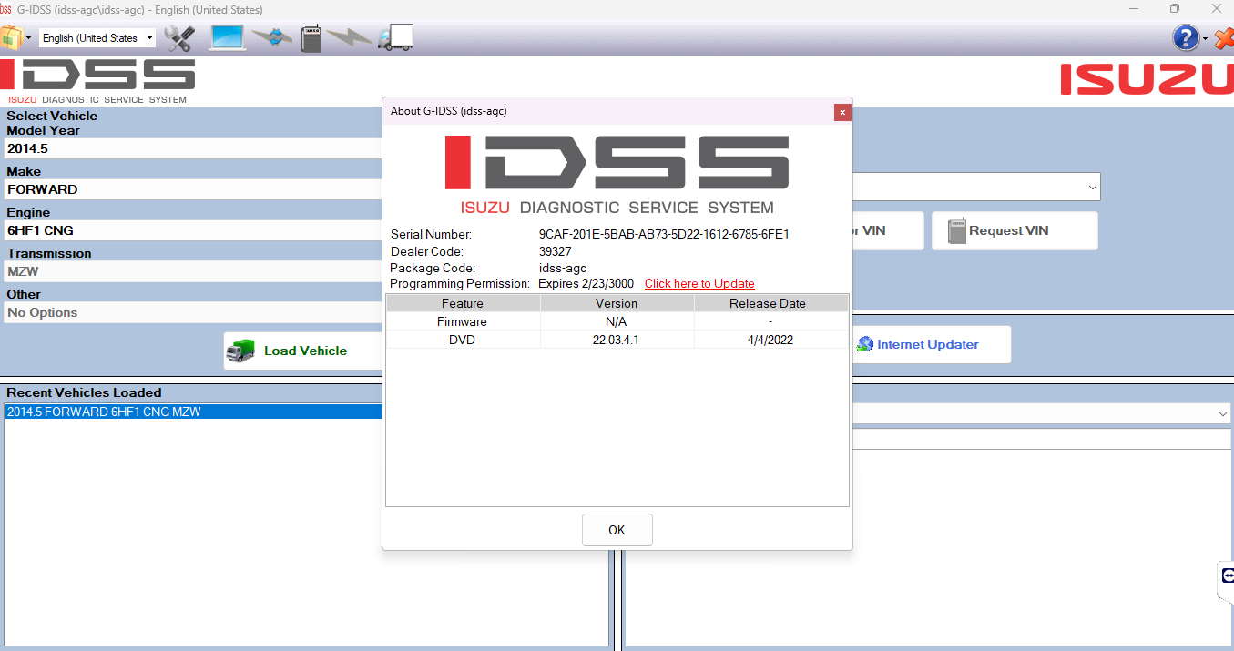Click the Load Vehicle button
Image resolution: width=1234 pixels, height=651 pixels.
(303, 351)
